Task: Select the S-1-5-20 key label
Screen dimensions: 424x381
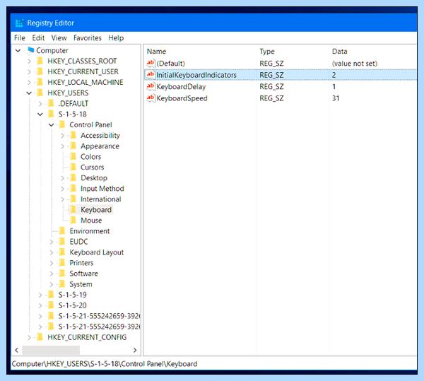Action: point(73,305)
